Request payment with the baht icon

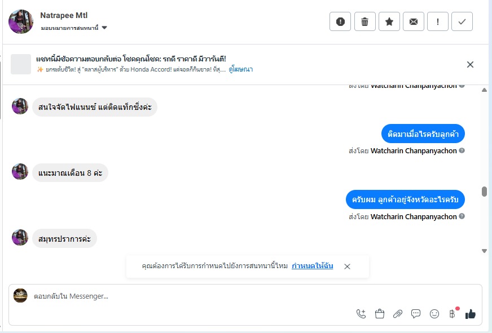pos(452,314)
